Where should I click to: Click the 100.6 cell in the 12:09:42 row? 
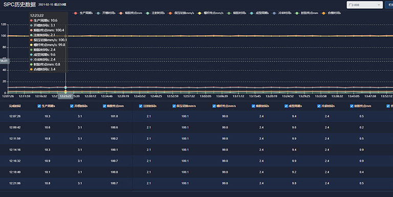(114, 127)
